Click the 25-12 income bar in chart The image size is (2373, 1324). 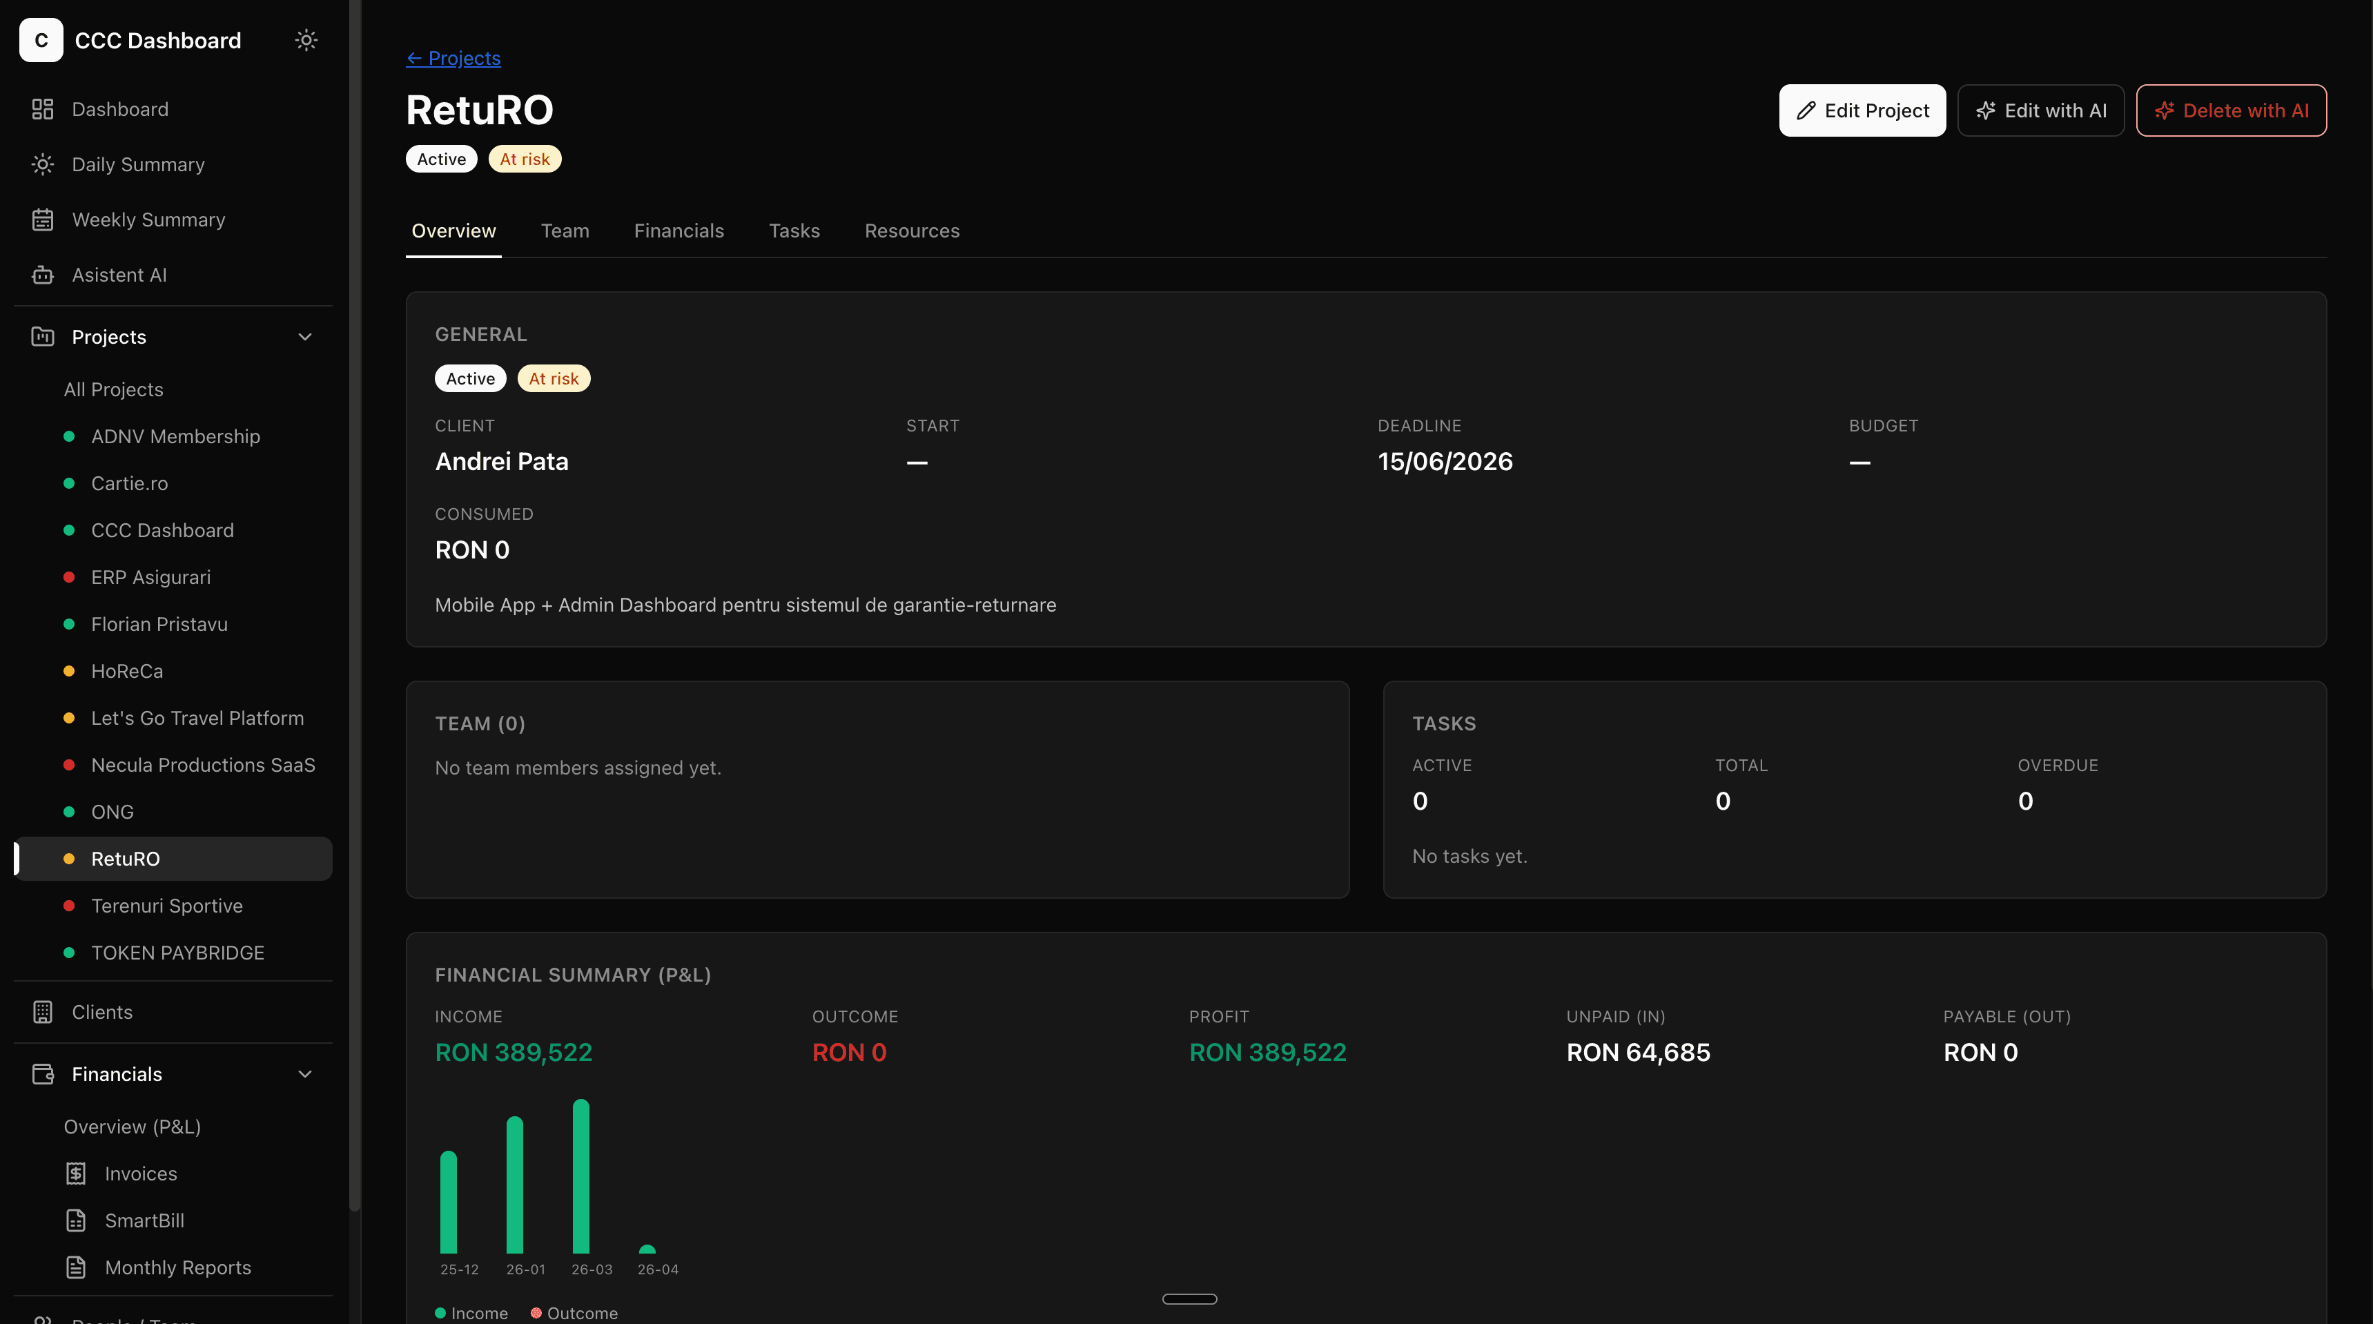[448, 1201]
